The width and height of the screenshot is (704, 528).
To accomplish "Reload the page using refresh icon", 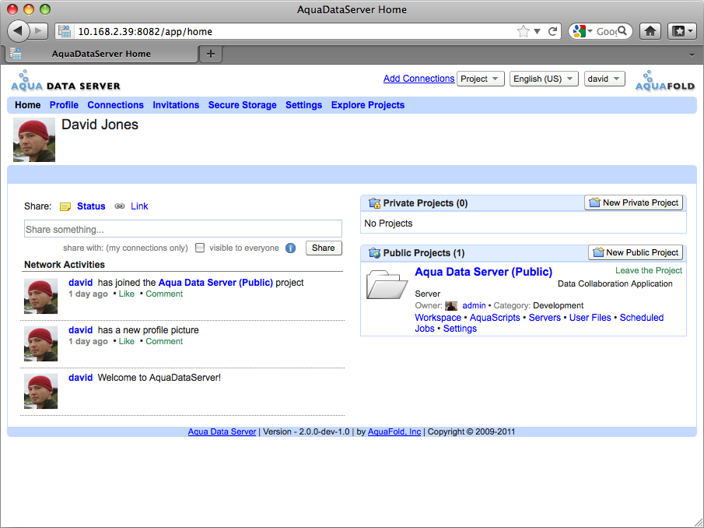I will (x=552, y=31).
